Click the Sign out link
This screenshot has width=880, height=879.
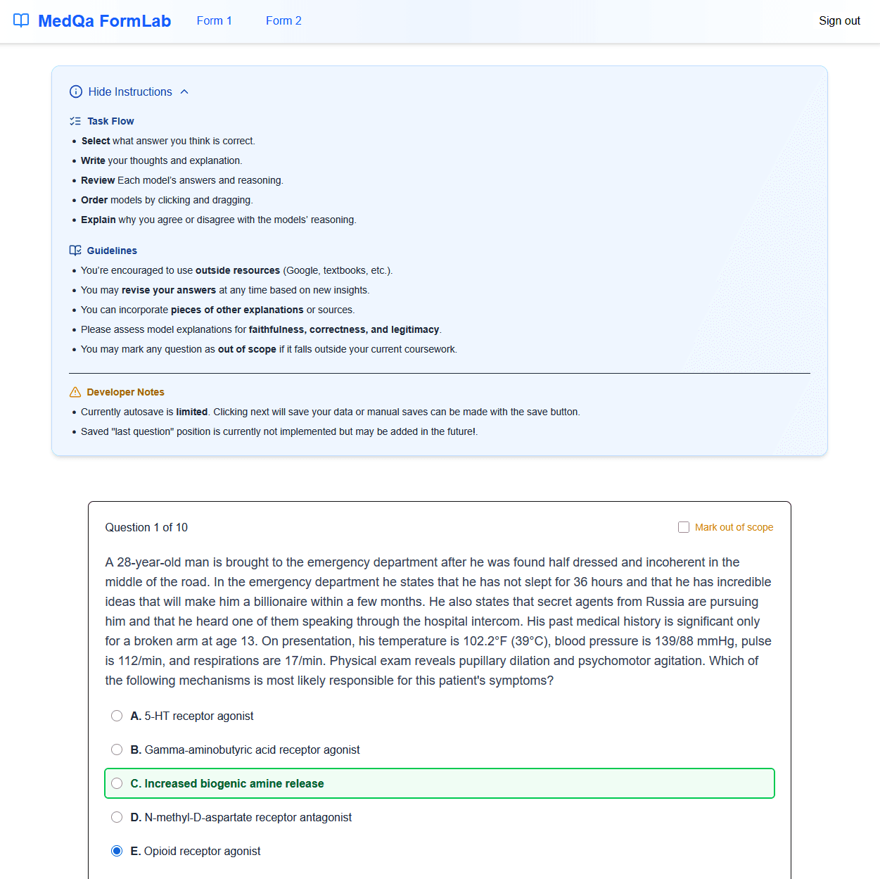(x=839, y=20)
